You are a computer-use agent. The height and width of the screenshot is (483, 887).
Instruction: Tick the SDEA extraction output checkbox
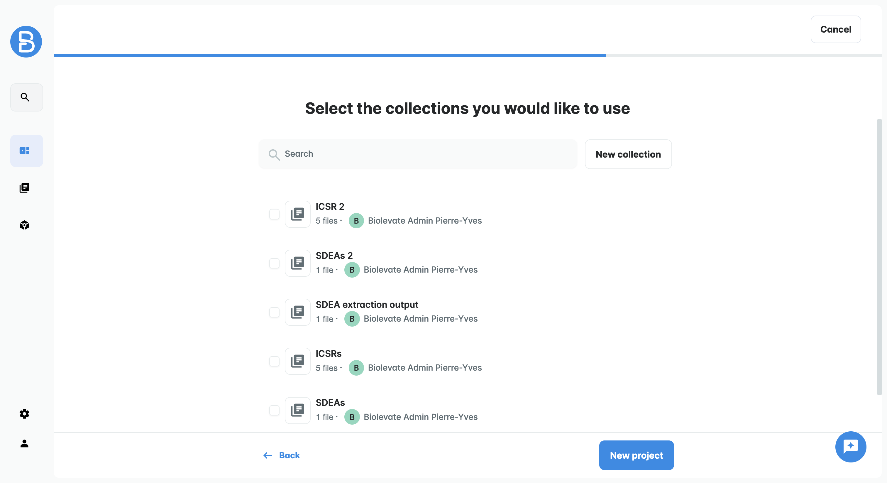pos(274,312)
